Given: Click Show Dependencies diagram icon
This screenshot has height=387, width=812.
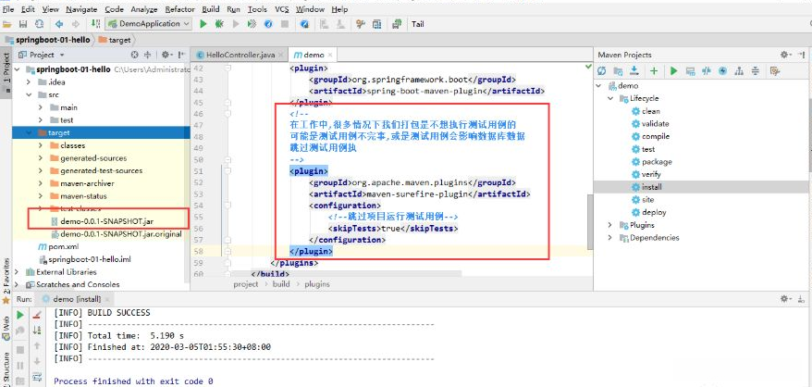Looking at the screenshot, I should click(739, 71).
